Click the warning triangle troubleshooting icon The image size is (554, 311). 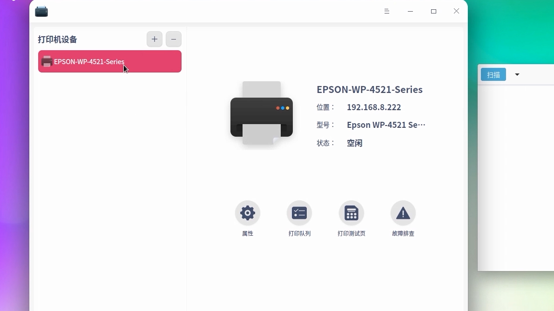[403, 212]
